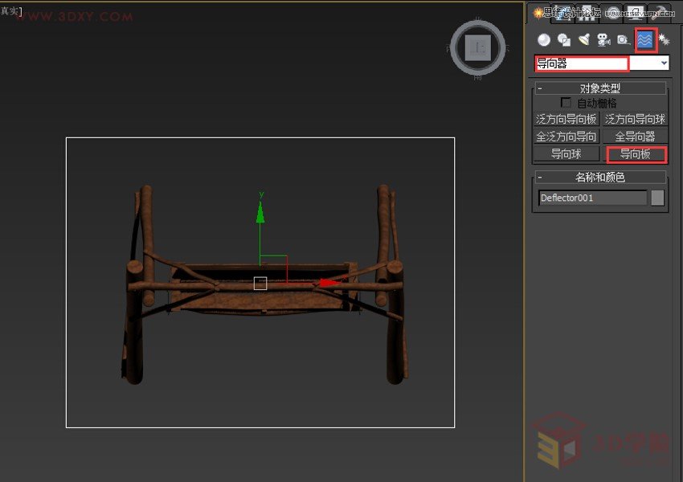Select the Shapes category icon
683x482 pixels.
click(x=564, y=39)
